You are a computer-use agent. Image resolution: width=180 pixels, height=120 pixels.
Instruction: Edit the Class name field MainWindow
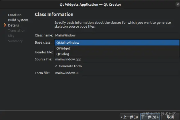click(117, 35)
